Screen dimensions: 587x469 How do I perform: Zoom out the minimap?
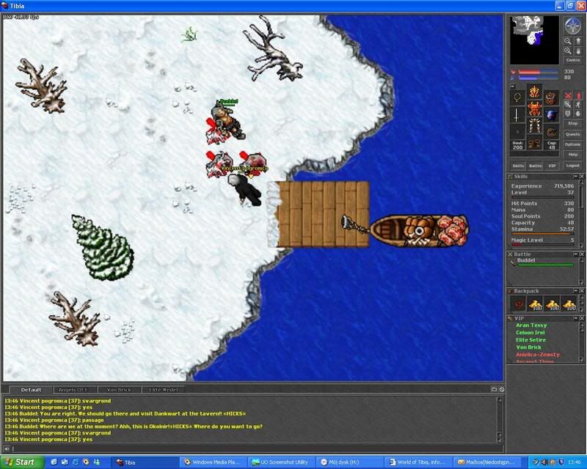(568, 41)
